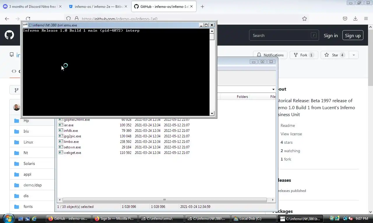The image size is (373, 223).
Task: Open the Windows Start orb
Action: point(8,218)
